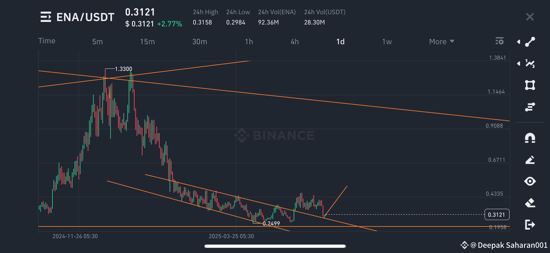Screen dimensions: 550x253
Task: Expand the pattern tools submenu arrow
Action: [x=518, y=64]
